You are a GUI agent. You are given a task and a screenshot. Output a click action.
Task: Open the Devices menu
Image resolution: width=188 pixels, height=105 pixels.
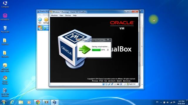(x=68, y=15)
